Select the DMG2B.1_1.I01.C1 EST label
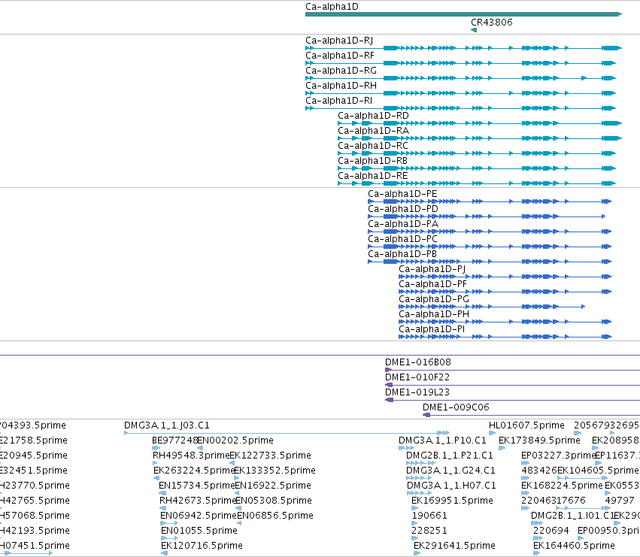The image size is (640, 557). (x=572, y=516)
